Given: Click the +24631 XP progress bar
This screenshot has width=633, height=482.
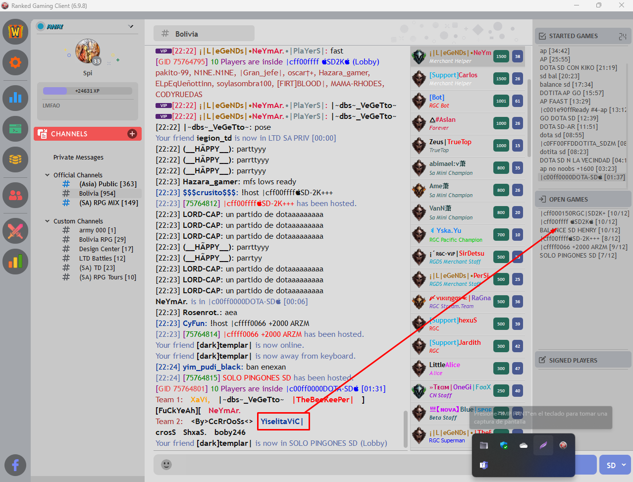Looking at the screenshot, I should pyautogui.click(x=88, y=91).
